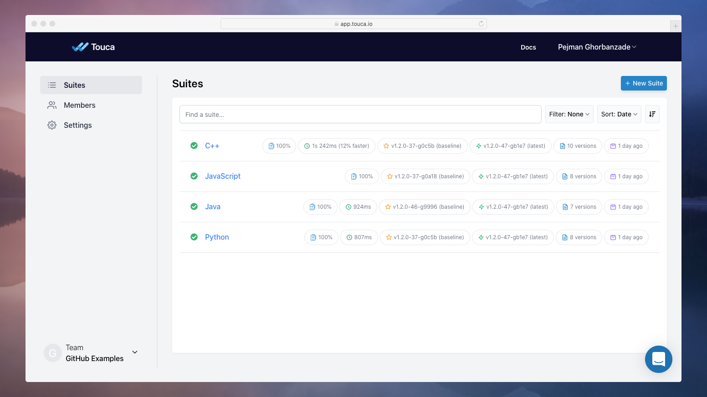Expand the Team GitHub Examples switcher

tap(91, 353)
